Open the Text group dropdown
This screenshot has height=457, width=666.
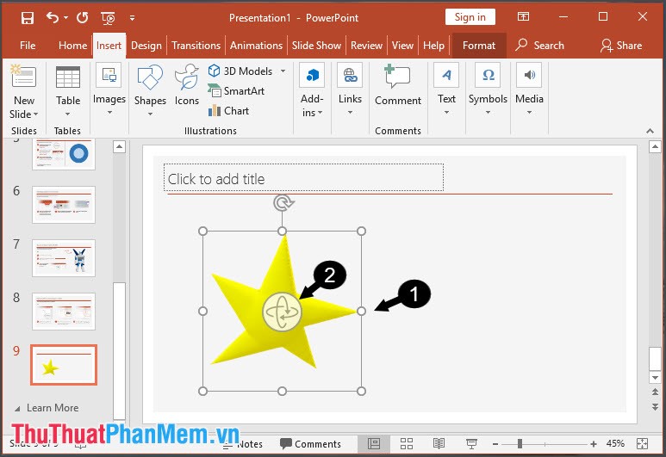click(446, 89)
